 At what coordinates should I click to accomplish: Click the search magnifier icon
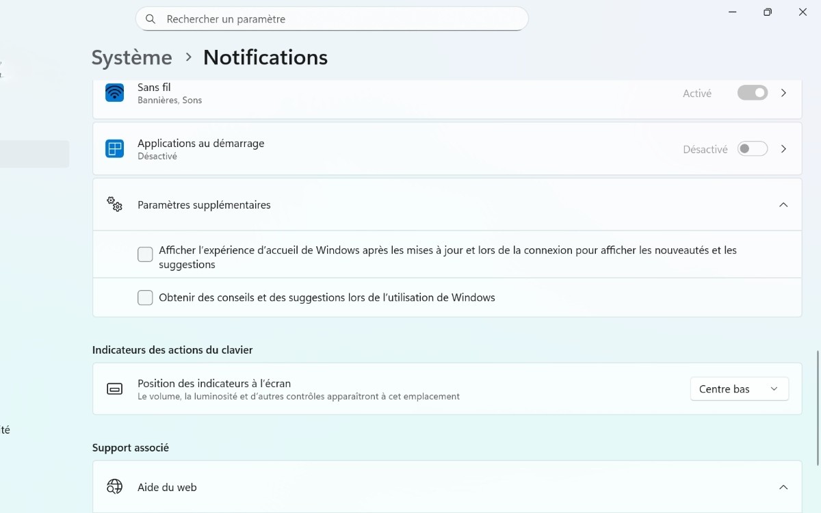coord(151,18)
